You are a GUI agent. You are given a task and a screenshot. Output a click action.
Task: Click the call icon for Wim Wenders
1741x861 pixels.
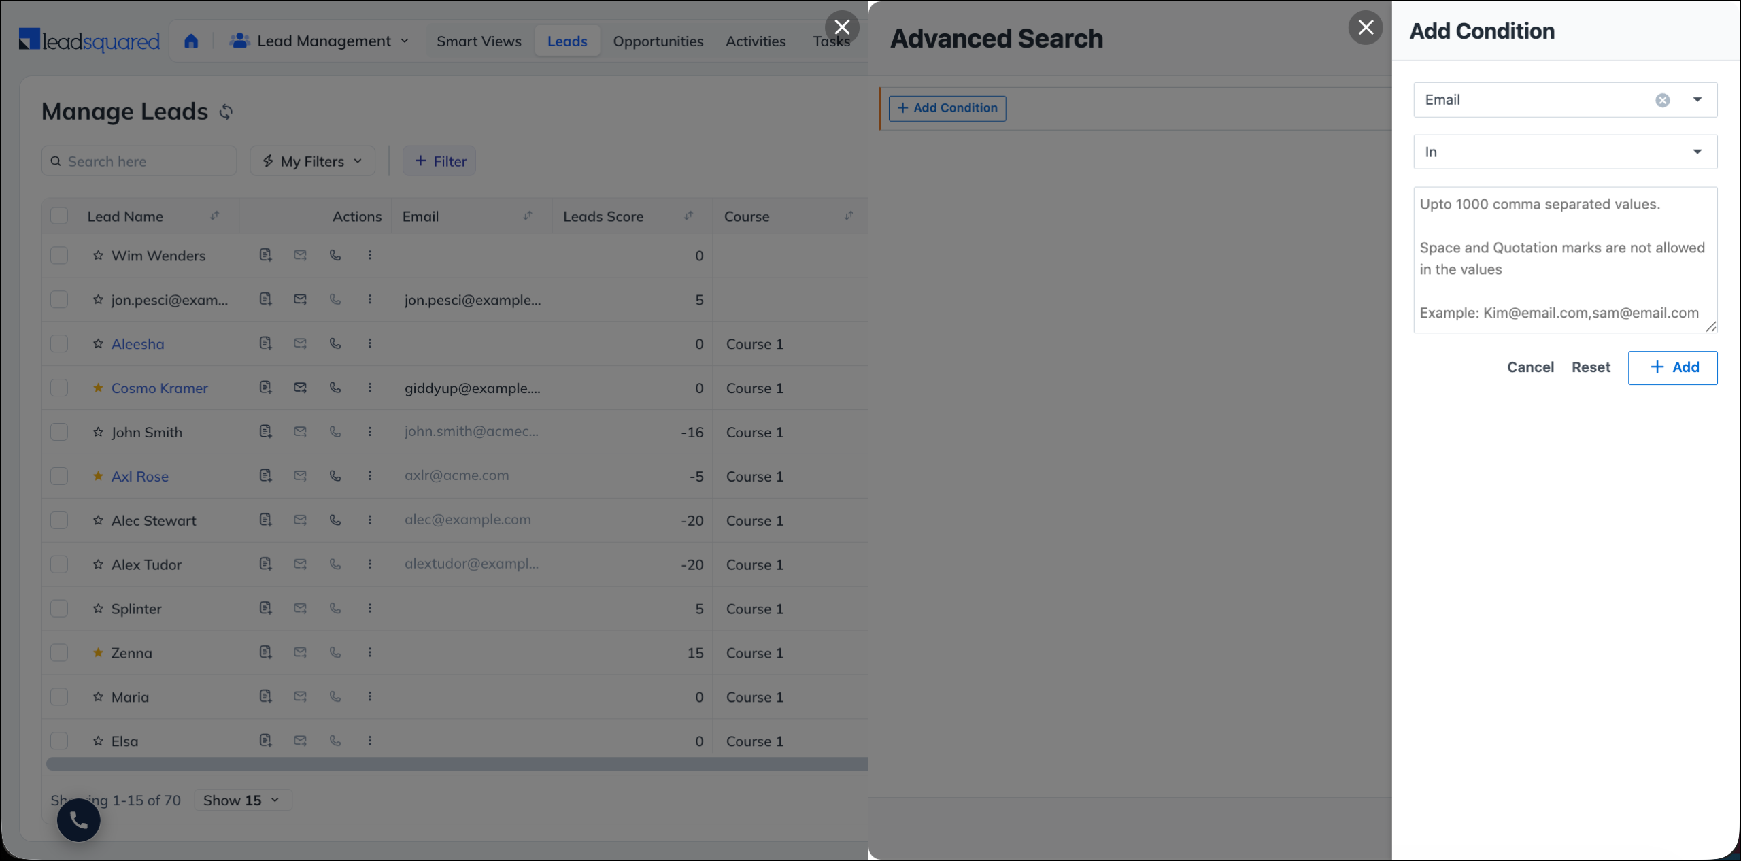point(335,255)
